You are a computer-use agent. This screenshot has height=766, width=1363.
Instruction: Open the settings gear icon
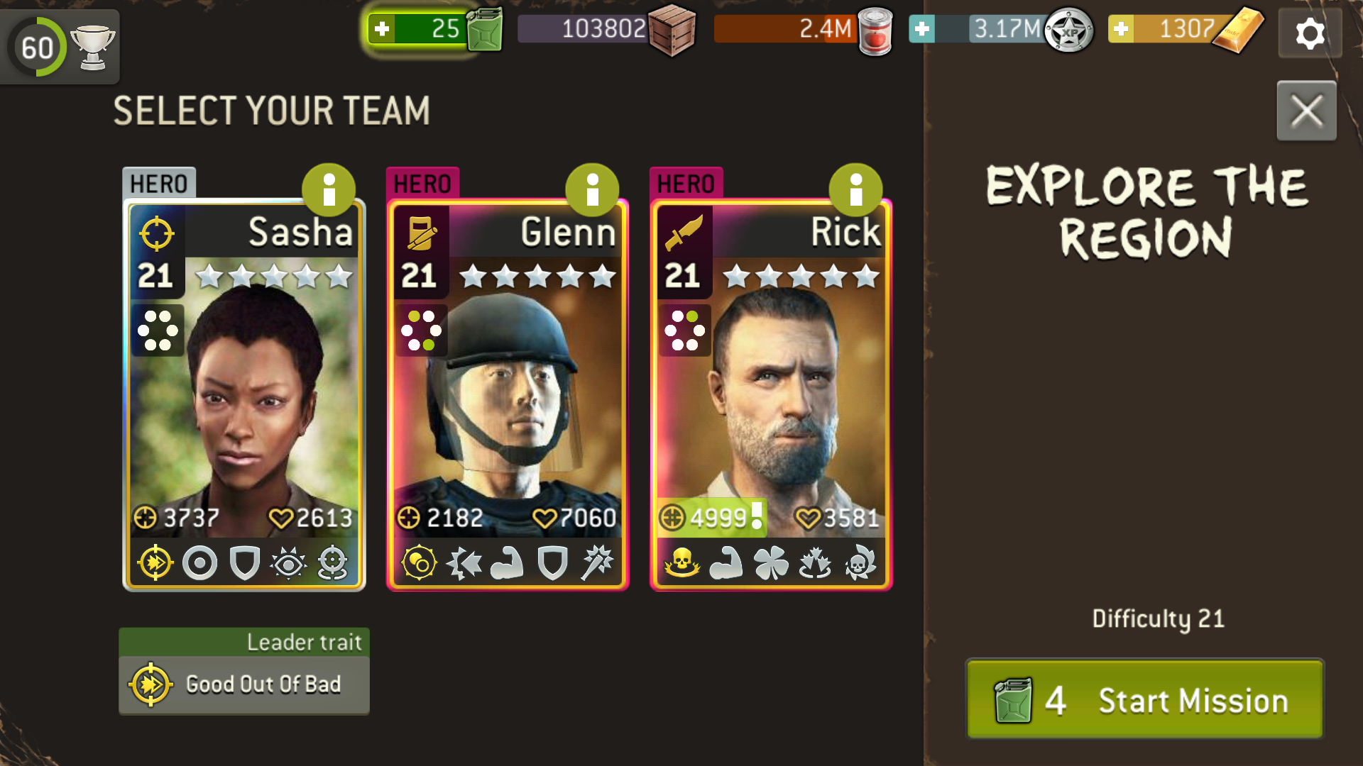[x=1310, y=33]
